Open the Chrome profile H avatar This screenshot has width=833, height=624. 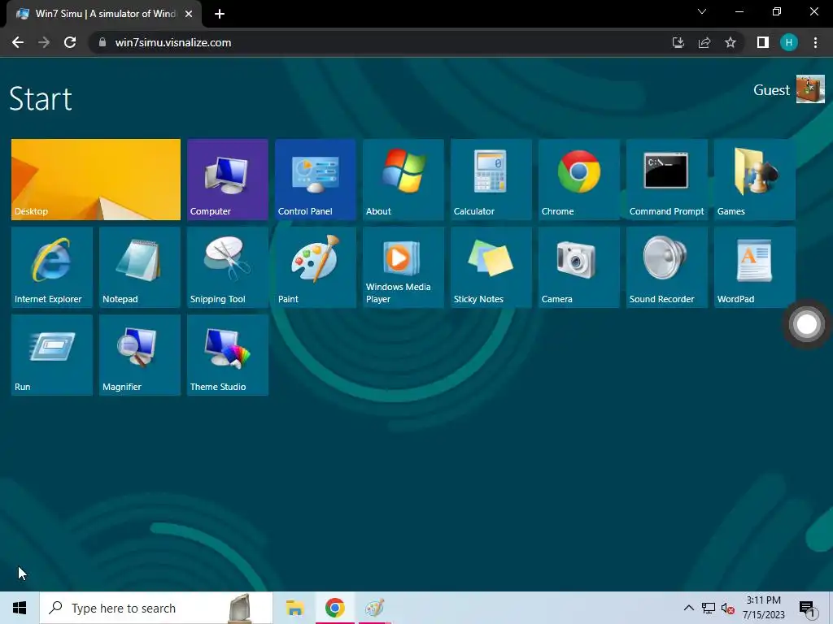(789, 42)
